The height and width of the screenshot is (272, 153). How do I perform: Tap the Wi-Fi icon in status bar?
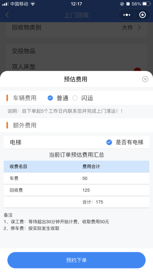coord(33,4)
